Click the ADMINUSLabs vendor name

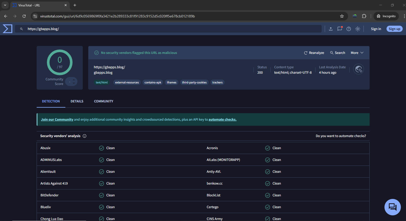tap(51, 160)
